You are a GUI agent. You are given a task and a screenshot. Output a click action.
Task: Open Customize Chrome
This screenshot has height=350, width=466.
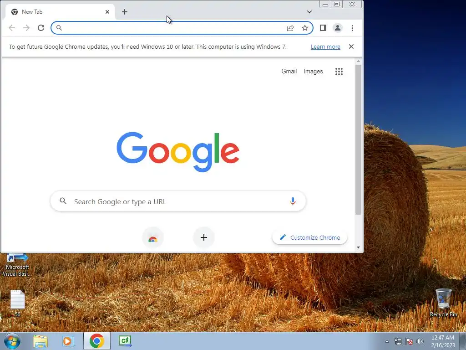coord(309,237)
